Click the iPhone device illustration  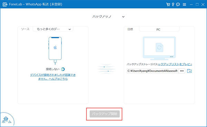pyautogui.click(x=55, y=51)
